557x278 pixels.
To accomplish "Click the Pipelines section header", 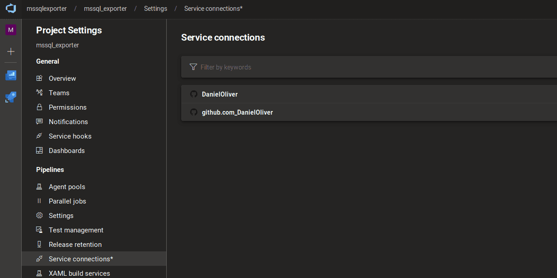I will [50, 170].
